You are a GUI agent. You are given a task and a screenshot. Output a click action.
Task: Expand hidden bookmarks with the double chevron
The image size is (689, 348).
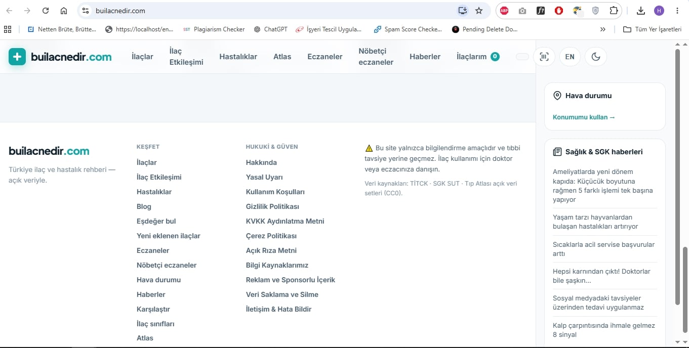pyautogui.click(x=602, y=29)
